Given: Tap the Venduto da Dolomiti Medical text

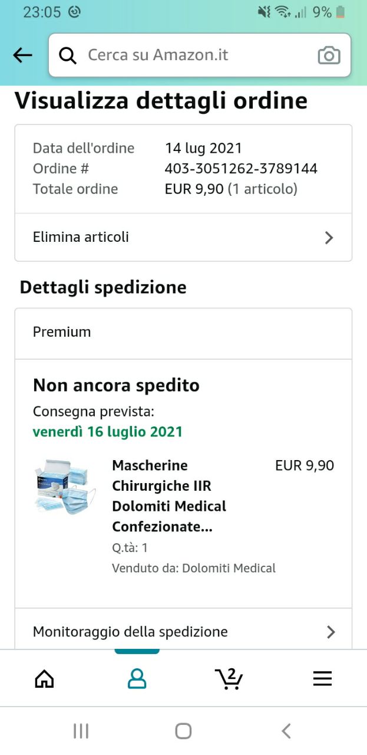Looking at the screenshot, I should 194,569.
